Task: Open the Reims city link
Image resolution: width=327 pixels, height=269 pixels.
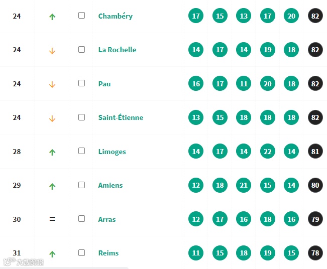Action: 108,253
